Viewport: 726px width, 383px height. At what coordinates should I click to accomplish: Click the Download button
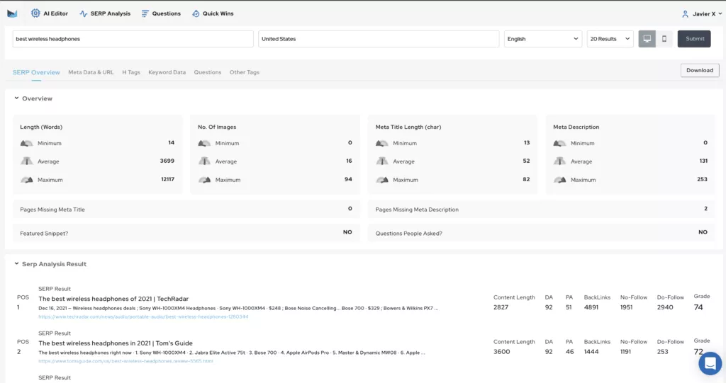pyautogui.click(x=699, y=70)
